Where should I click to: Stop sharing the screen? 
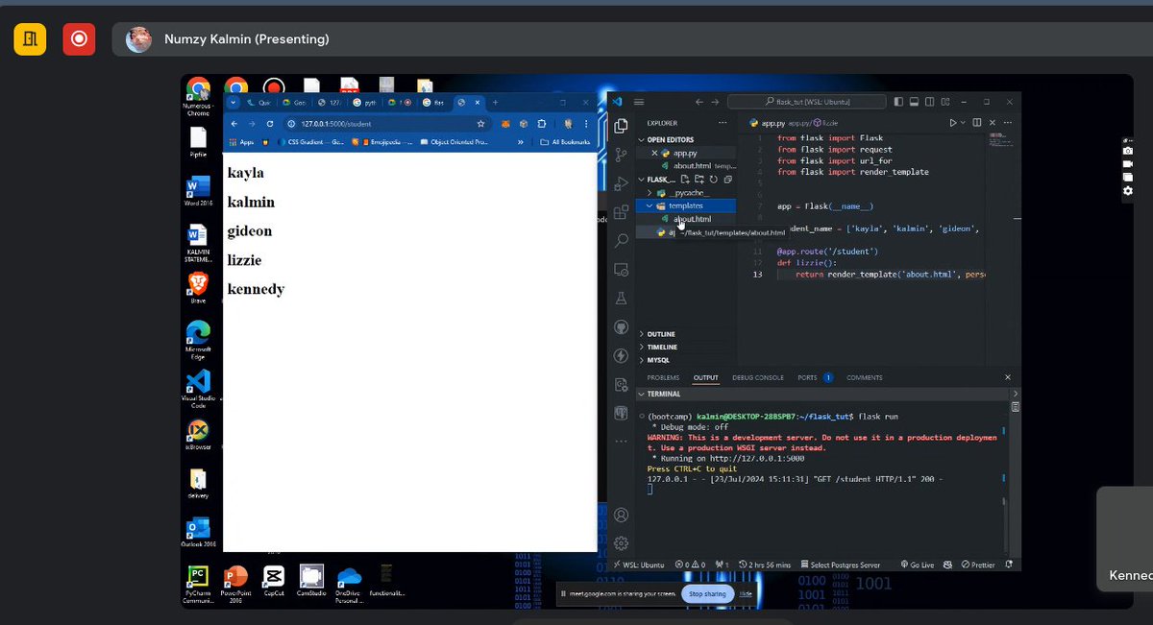pos(708,593)
